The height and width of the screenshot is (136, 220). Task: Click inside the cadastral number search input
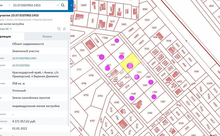tap(33, 5)
